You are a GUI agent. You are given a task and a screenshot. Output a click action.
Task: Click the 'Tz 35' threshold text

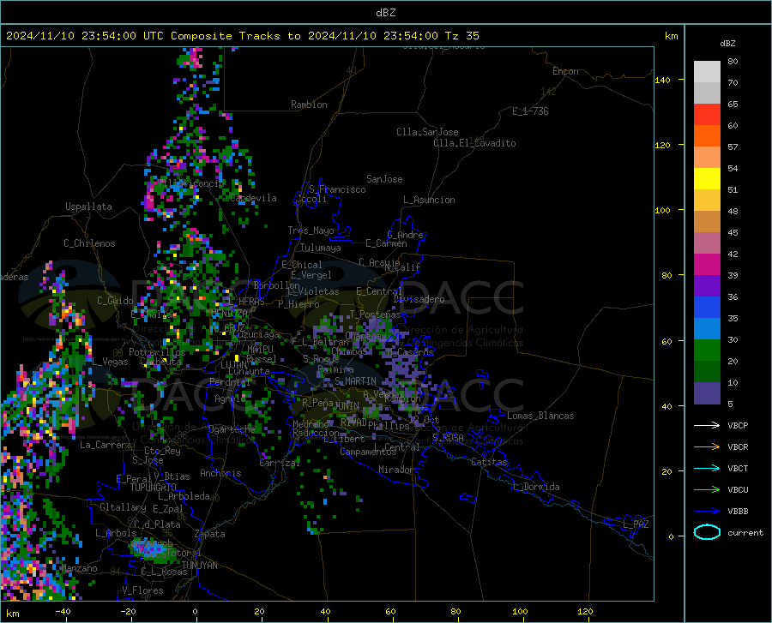point(461,36)
